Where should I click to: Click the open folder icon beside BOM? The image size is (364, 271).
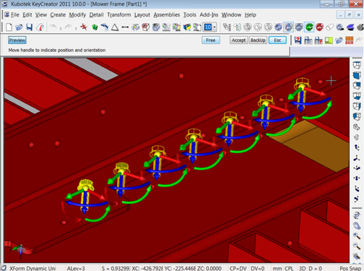pos(339,40)
